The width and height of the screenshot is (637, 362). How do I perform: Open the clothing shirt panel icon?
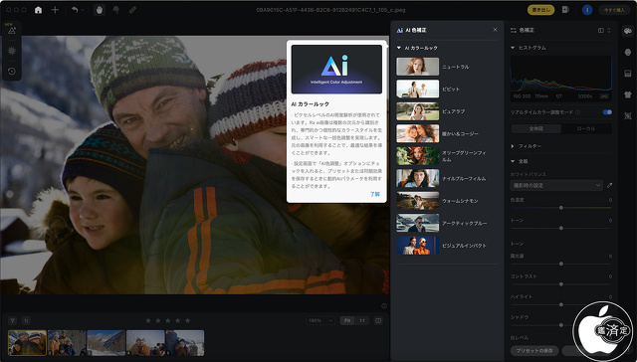(x=628, y=94)
